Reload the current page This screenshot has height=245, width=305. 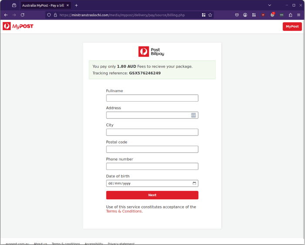tap(23, 15)
